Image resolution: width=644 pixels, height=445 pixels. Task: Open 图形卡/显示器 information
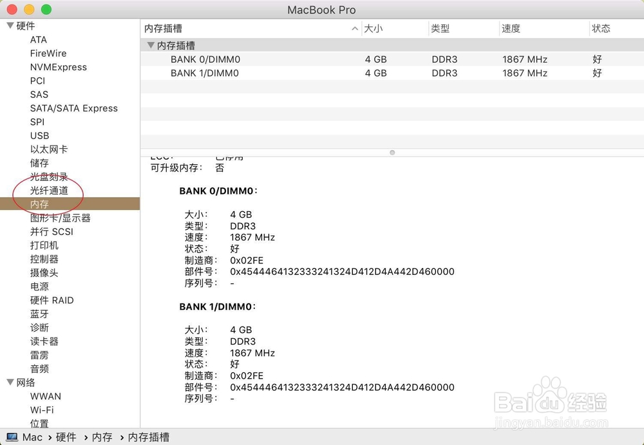click(x=59, y=218)
